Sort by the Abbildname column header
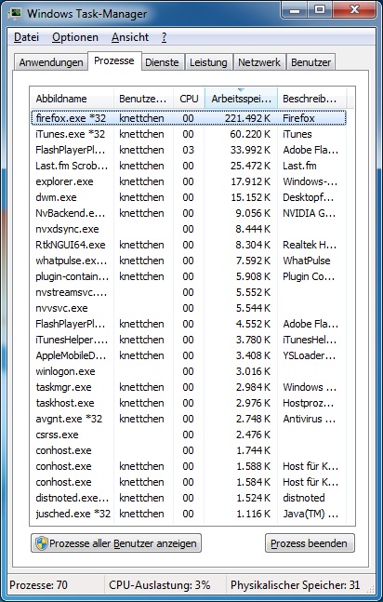This screenshot has height=602, width=383. click(72, 99)
